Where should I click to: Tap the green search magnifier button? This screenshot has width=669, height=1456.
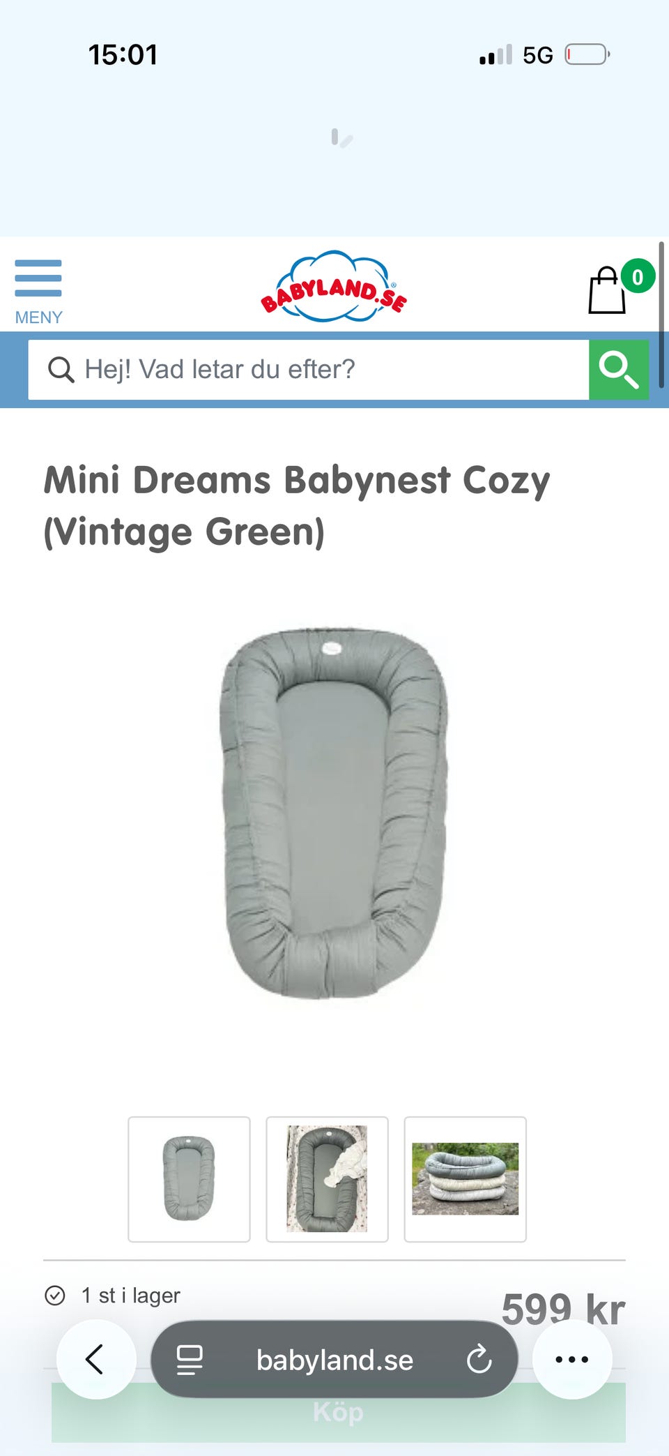click(619, 370)
